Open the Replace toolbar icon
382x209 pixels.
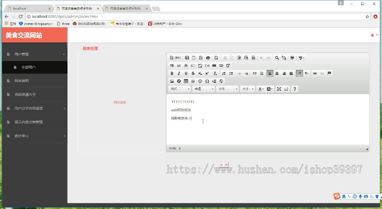[284, 58]
